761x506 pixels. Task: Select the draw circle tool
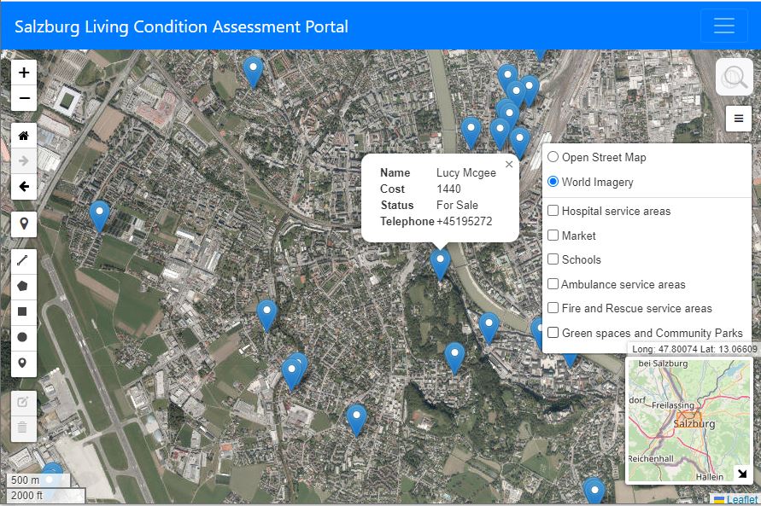tap(24, 337)
